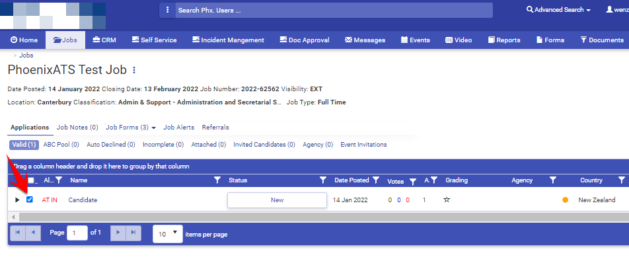Open search options dots in search bar
The height and width of the screenshot is (263, 629).
click(x=168, y=10)
